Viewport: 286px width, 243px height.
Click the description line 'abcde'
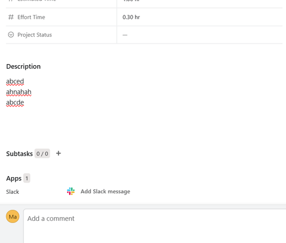tap(15, 102)
